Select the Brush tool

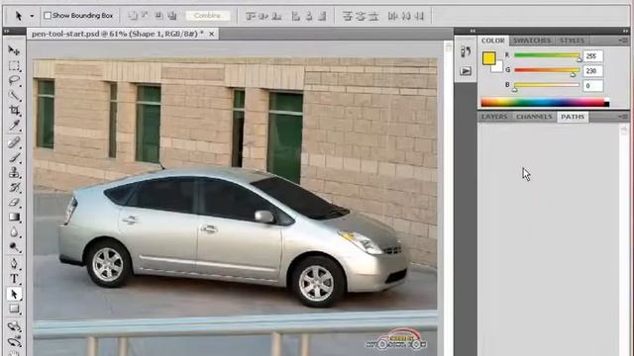click(14, 157)
